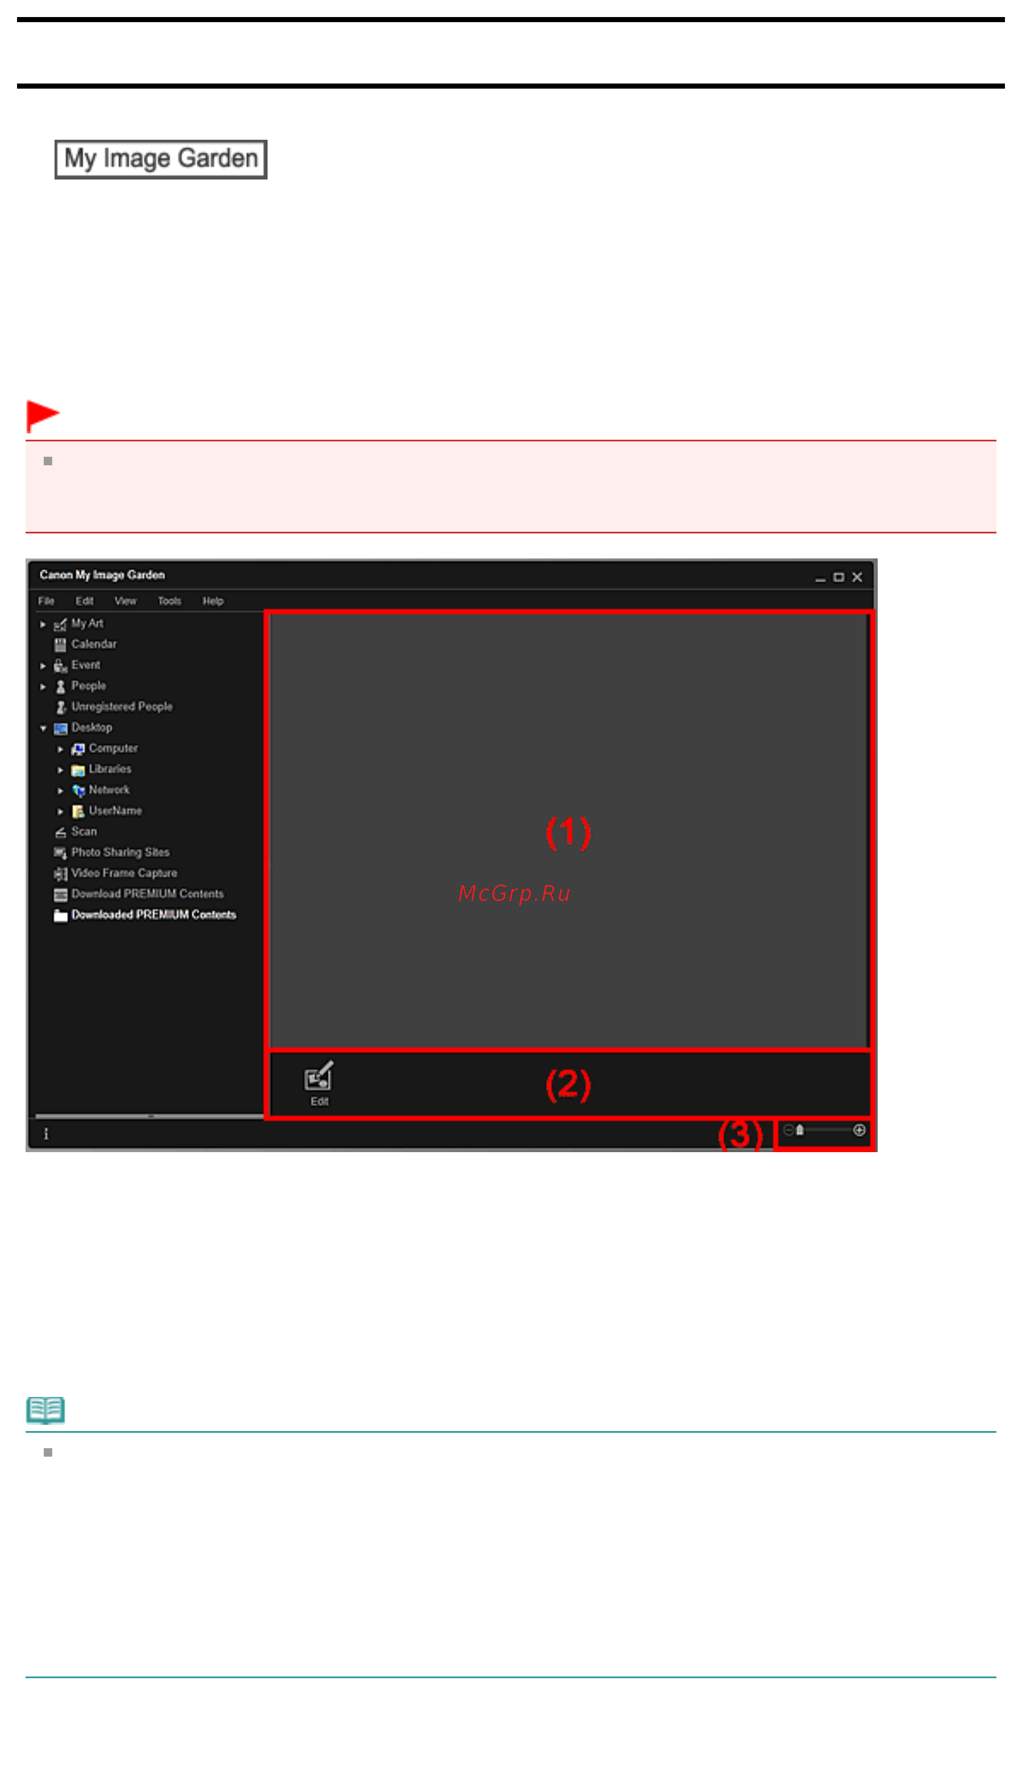Select the Scan label
Screen dimensions: 1022x1785
[x=84, y=832]
